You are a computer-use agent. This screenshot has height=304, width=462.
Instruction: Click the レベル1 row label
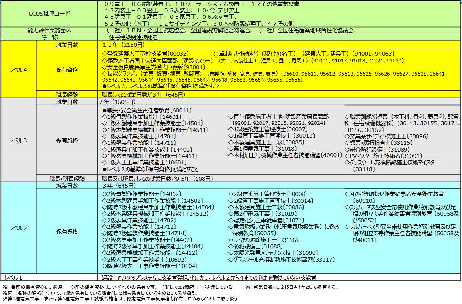[14, 277]
